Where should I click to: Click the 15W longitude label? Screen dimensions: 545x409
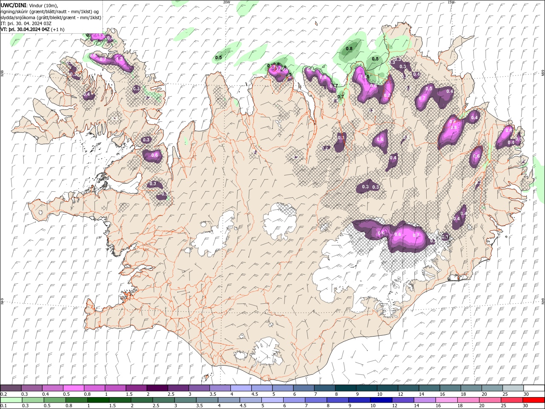pos(451,2)
